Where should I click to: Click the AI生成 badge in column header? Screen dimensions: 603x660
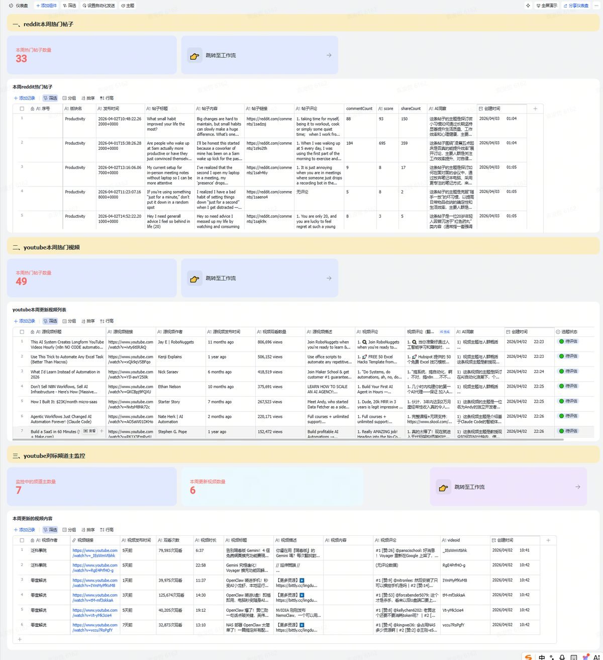point(445,332)
